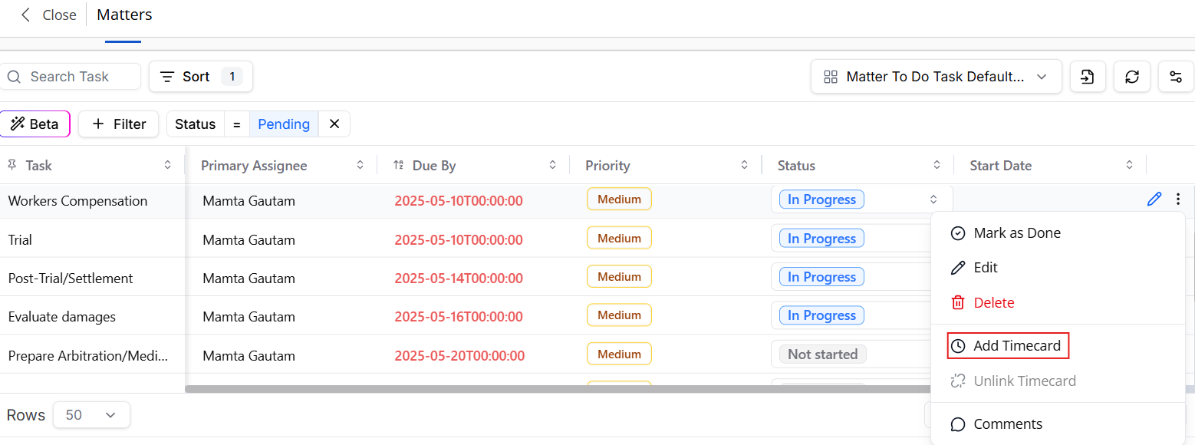Remove the Status Pending filter with X
The width and height of the screenshot is (1195, 445).
click(x=334, y=124)
